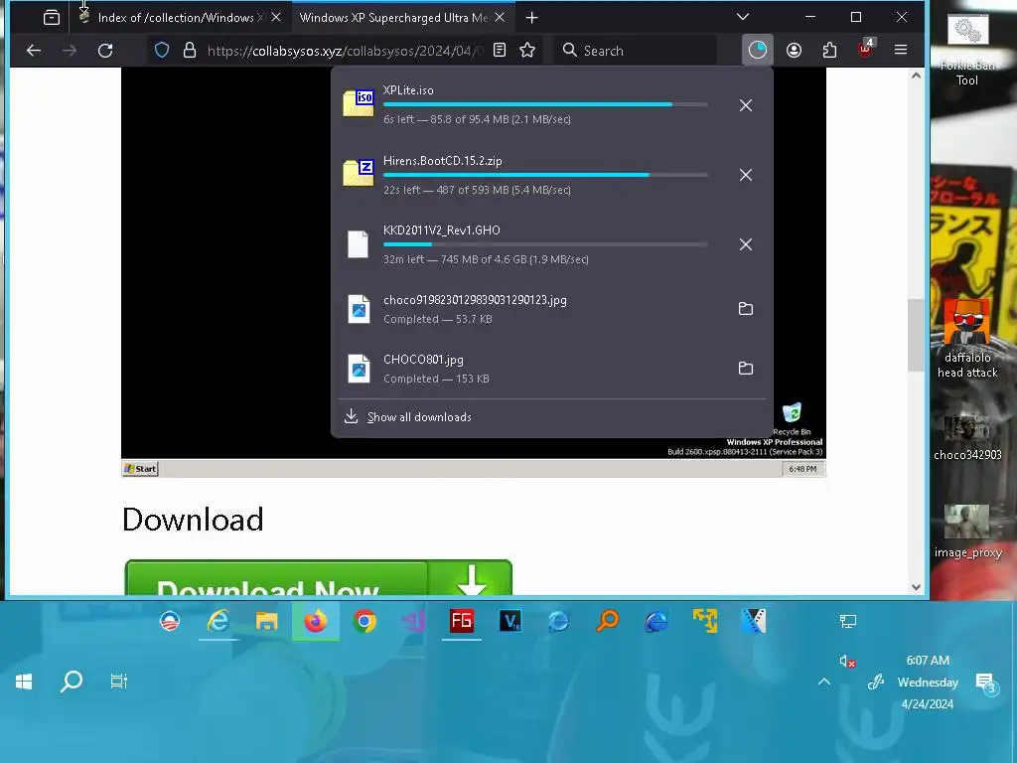Select XPLite.iso file name
Viewport: 1017px width, 763px height.
click(408, 90)
